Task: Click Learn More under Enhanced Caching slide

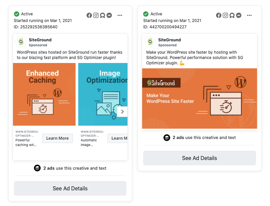Action: pos(57,138)
